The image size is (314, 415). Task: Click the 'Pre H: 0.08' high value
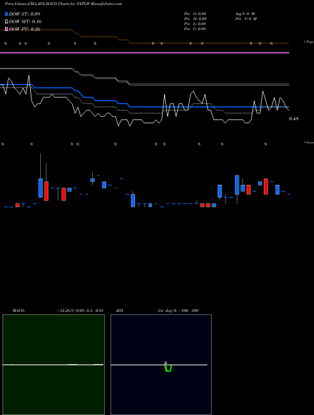[195, 19]
